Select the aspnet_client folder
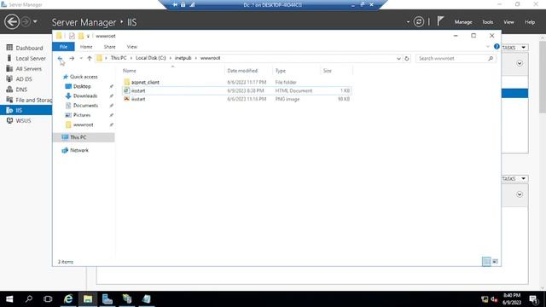546x307 pixels. [237, 82]
